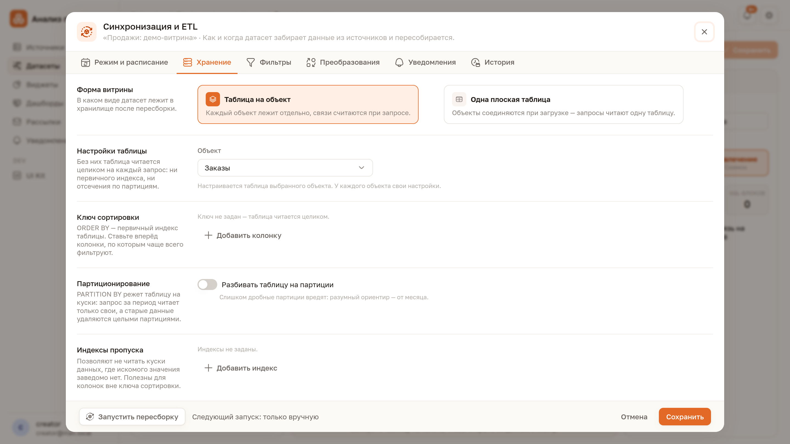
Task: Click the Сохранить button
Action: click(x=684, y=417)
